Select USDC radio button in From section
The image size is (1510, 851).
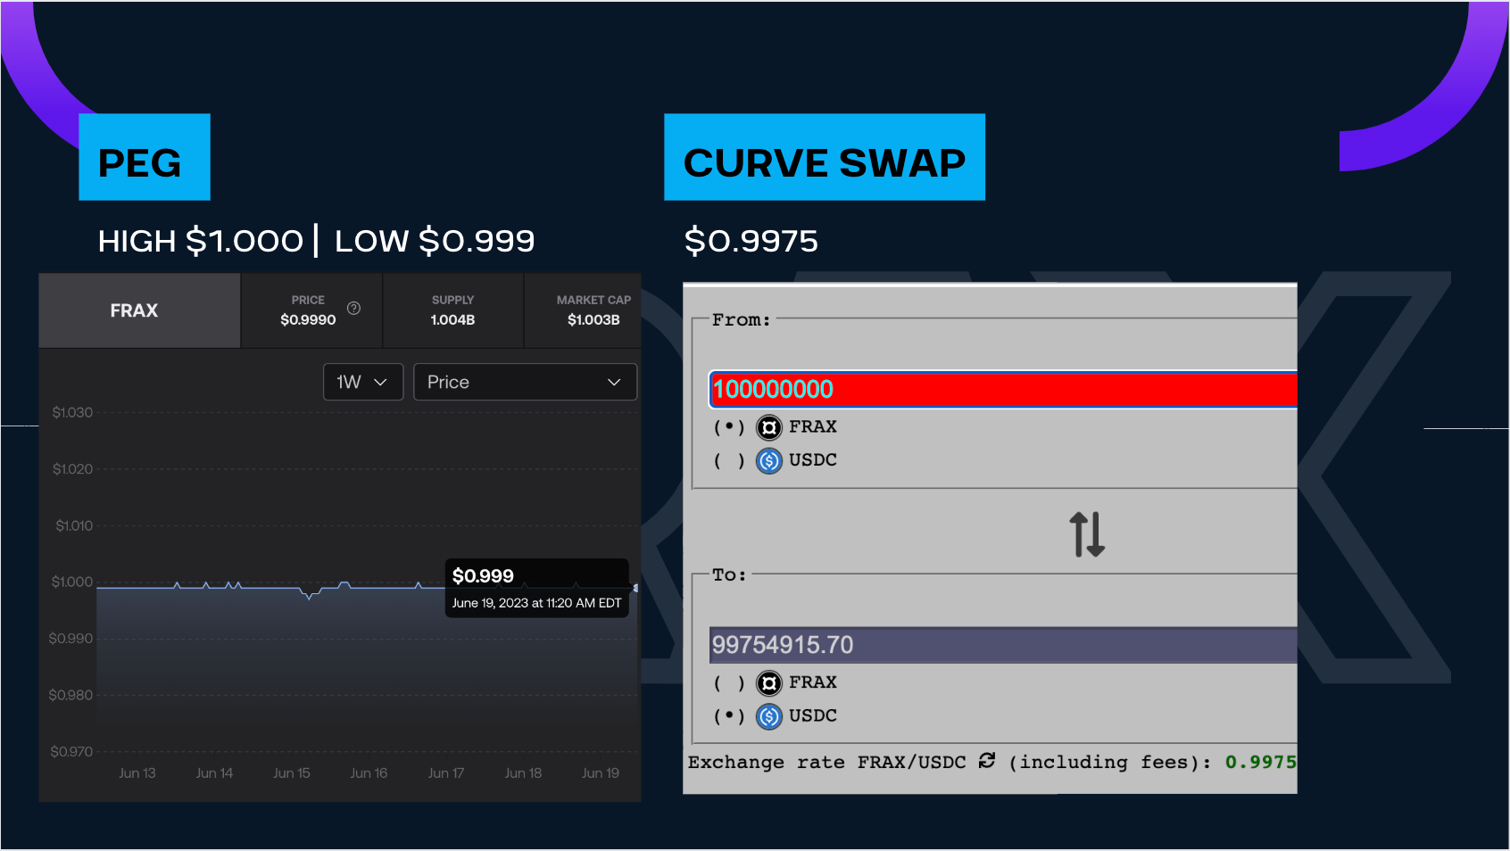pos(728,461)
